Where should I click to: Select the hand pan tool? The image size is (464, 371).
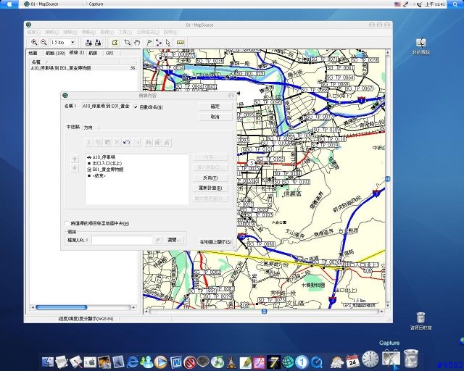pyautogui.click(x=137, y=42)
